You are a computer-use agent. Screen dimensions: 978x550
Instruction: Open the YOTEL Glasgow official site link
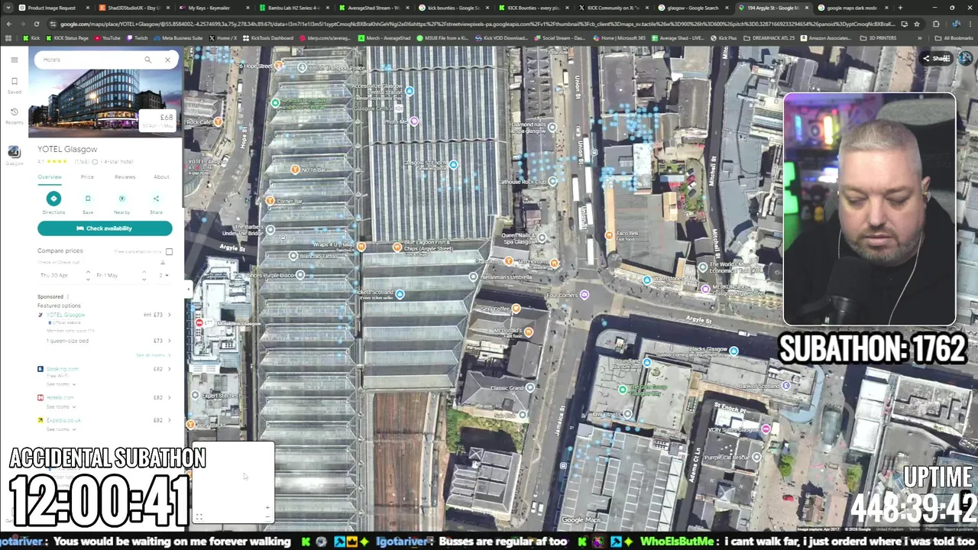click(x=66, y=315)
